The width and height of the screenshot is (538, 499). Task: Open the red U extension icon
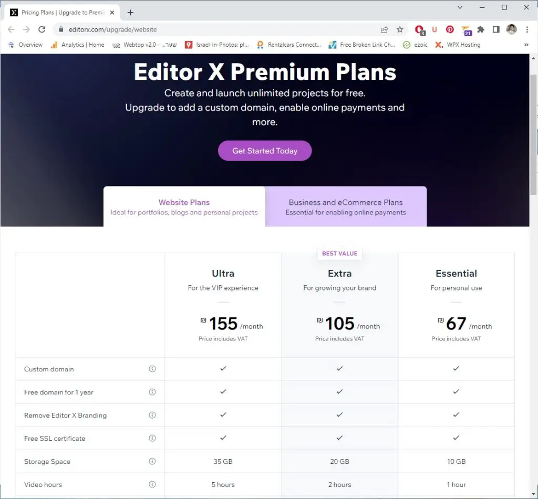tap(434, 29)
